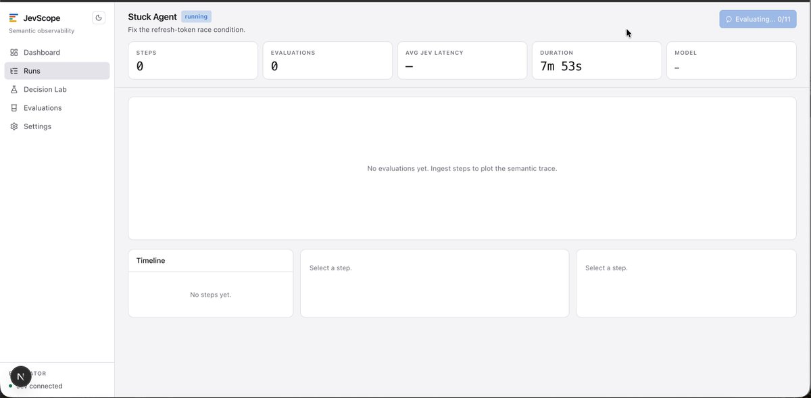Click "Fix the refresh-token race condition." description
The width and height of the screenshot is (811, 398).
click(x=187, y=30)
